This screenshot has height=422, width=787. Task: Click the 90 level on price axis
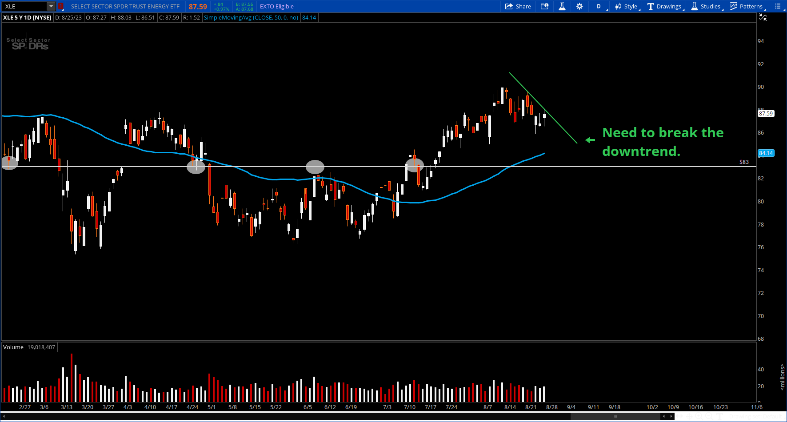(761, 87)
